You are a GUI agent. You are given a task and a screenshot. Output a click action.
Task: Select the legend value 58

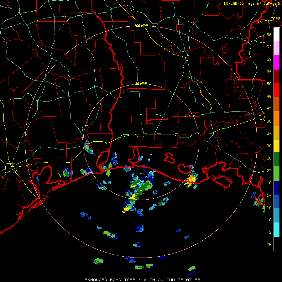(269, 59)
